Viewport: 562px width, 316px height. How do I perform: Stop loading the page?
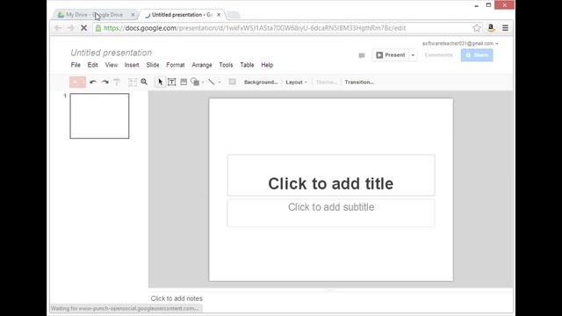[83, 27]
